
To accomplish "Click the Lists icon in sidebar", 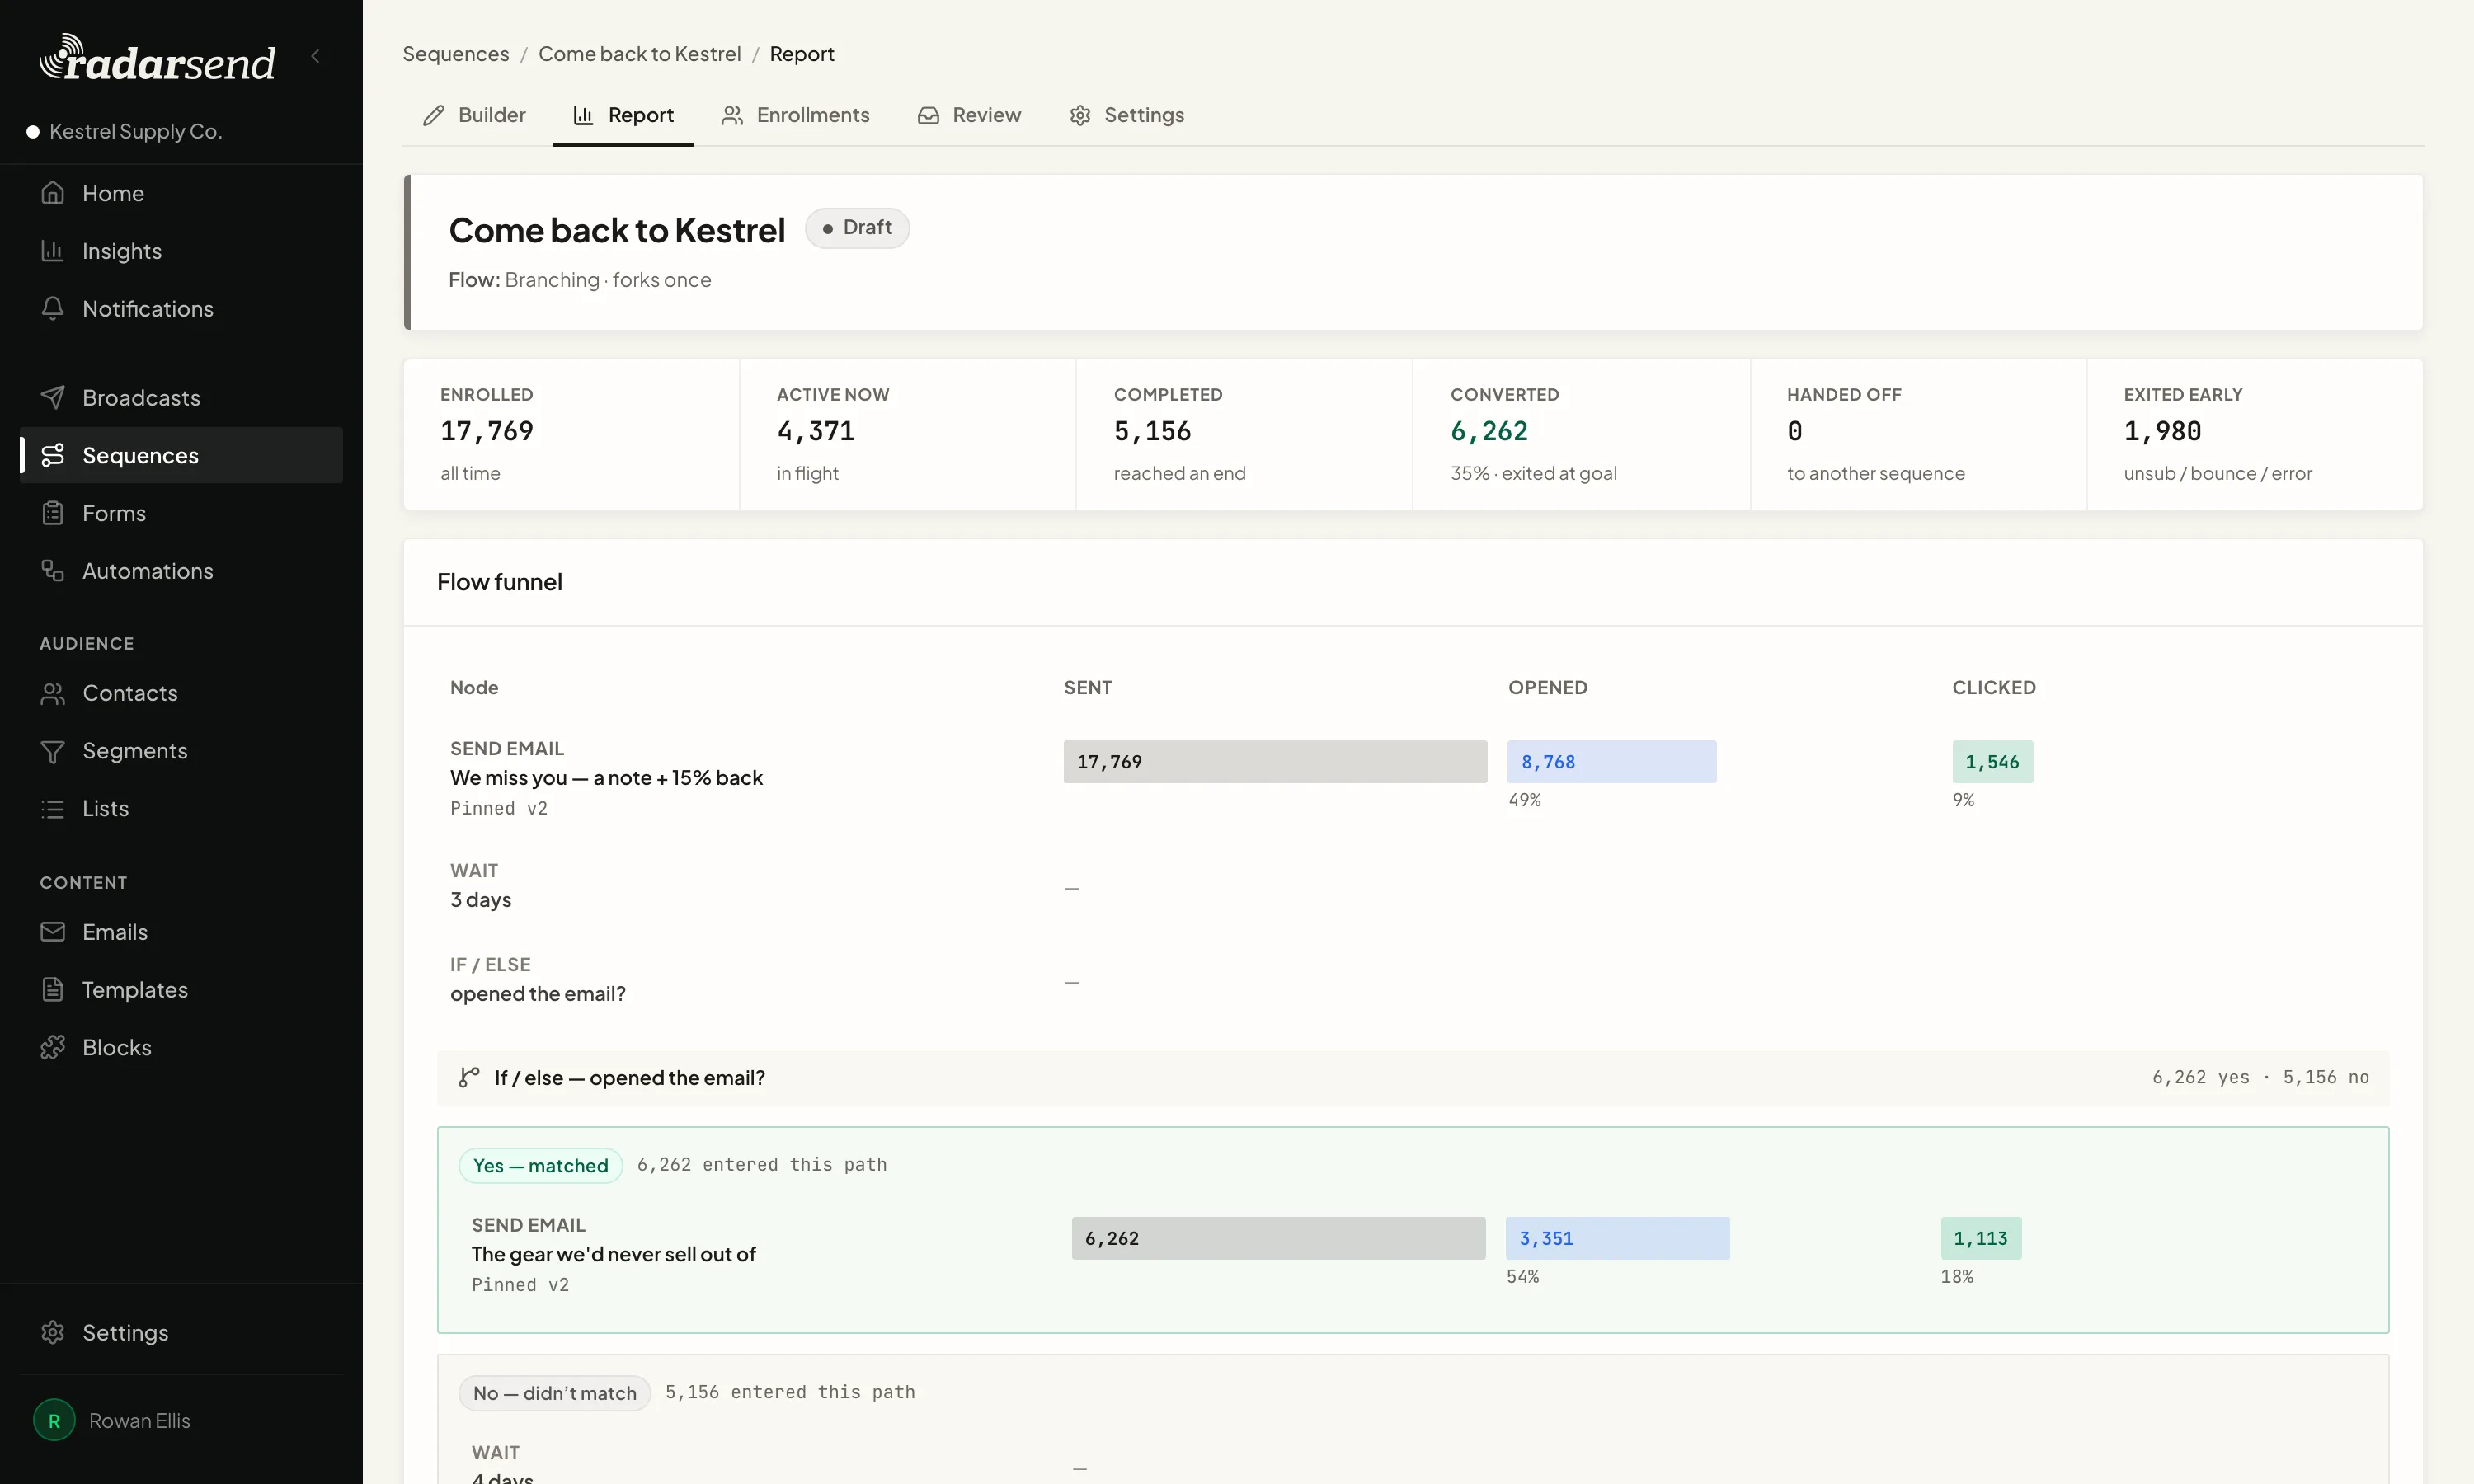I will [x=53, y=808].
